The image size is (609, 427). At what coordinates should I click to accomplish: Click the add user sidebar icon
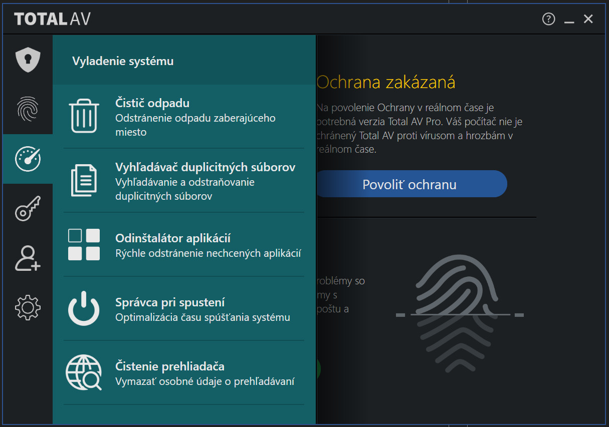pyautogui.click(x=28, y=258)
